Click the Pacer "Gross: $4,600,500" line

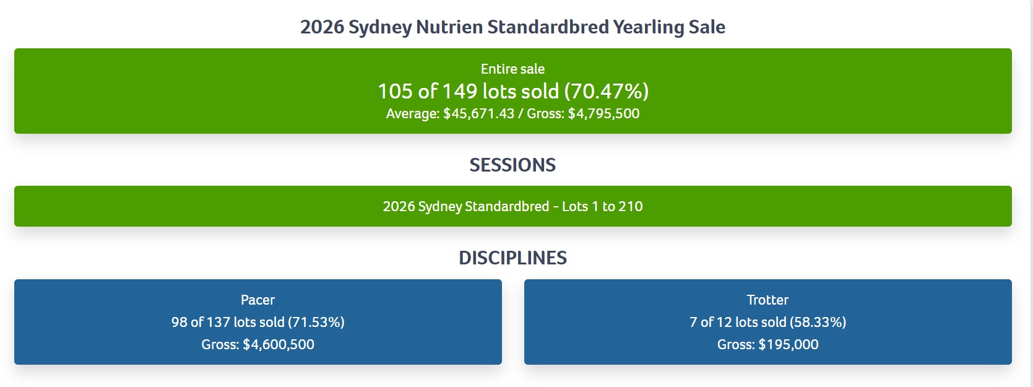(x=257, y=344)
